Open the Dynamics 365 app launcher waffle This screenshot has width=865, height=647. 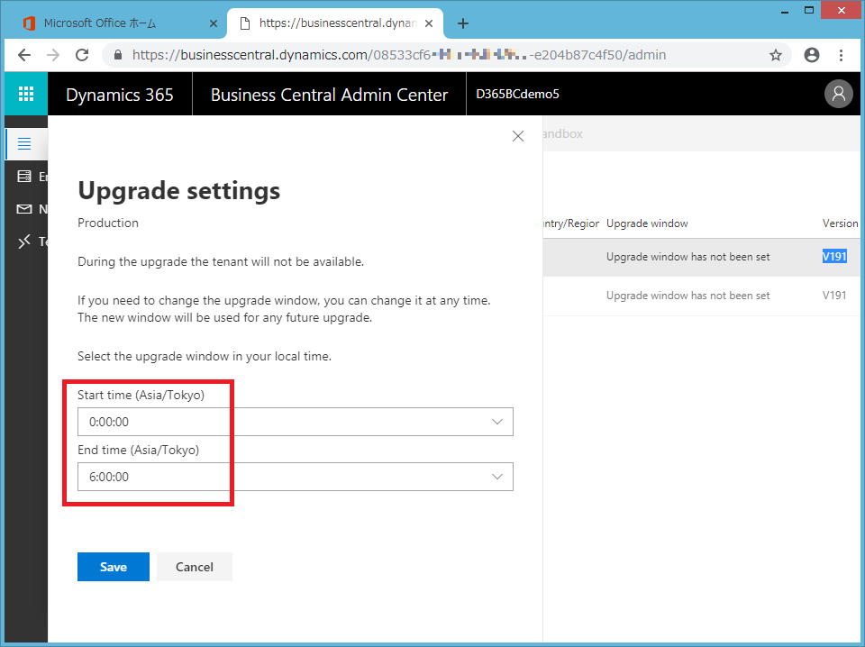(x=26, y=94)
